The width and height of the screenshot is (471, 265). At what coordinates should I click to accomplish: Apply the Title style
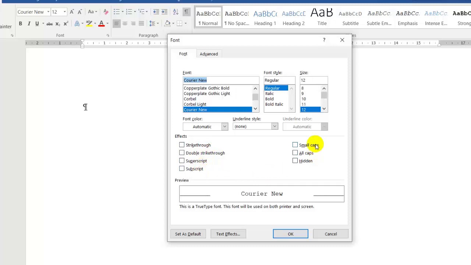tap(322, 17)
